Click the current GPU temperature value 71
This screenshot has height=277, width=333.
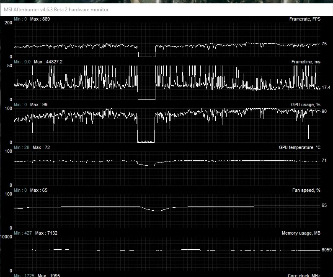pos(324,160)
